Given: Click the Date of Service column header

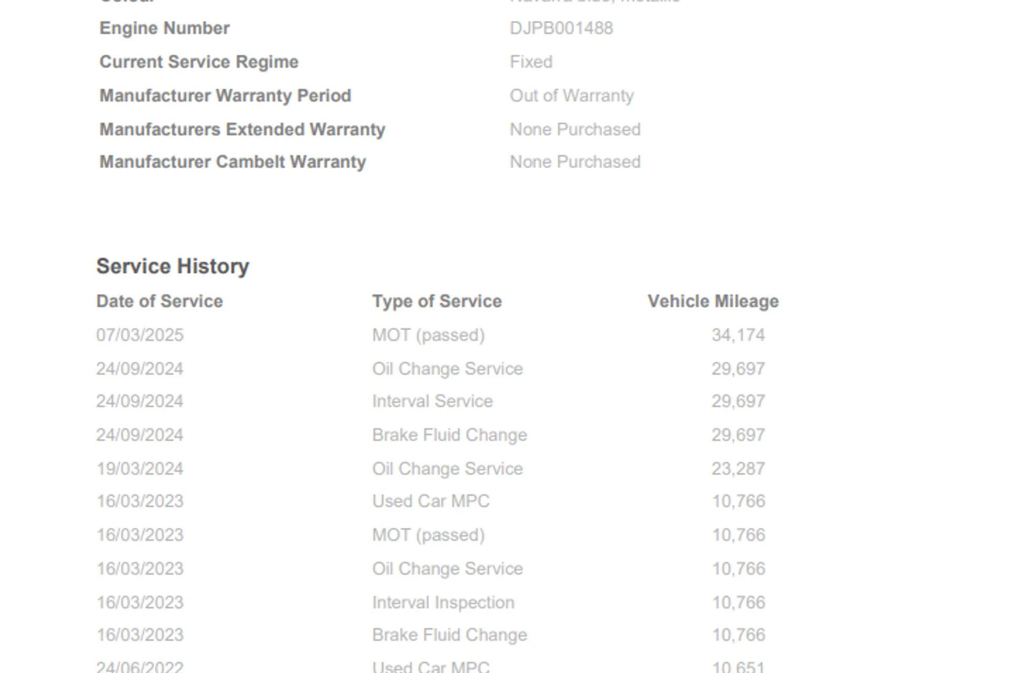Looking at the screenshot, I should click(x=159, y=301).
